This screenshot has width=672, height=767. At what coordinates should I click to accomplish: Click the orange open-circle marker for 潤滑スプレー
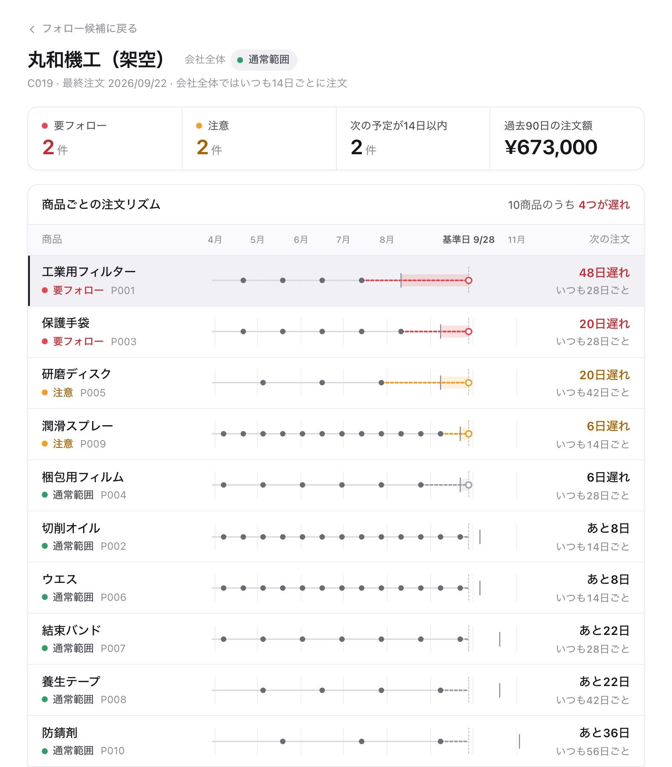[469, 434]
